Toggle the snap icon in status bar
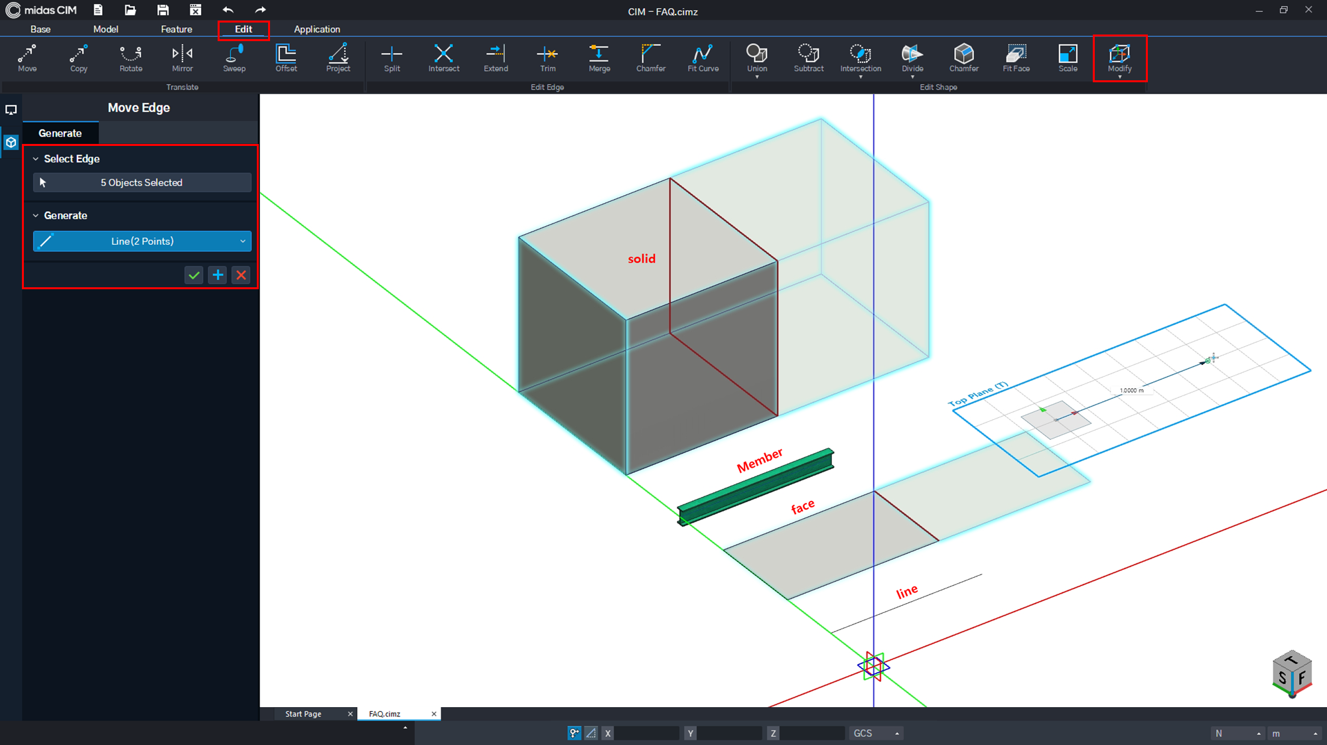 tap(574, 733)
